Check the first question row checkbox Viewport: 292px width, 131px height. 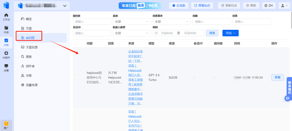tap(77, 77)
